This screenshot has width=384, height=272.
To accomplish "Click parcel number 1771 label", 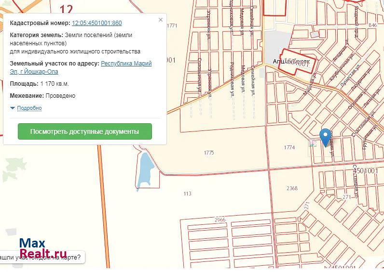I will [172, 26].
